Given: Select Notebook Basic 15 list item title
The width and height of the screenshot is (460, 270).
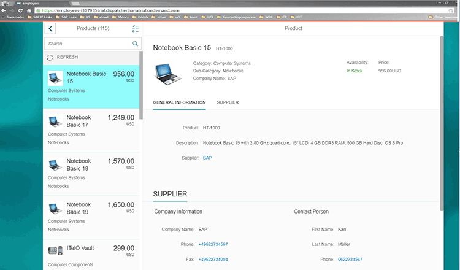Looking at the screenshot, I should 86,77.
